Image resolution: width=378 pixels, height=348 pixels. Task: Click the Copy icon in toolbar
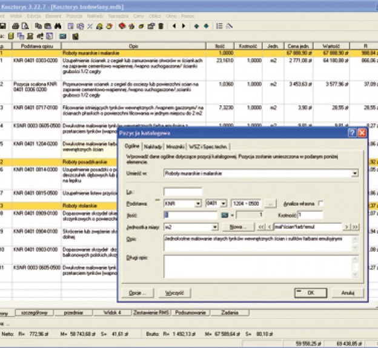click(38, 26)
